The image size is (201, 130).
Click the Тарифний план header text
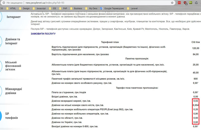click(110, 42)
